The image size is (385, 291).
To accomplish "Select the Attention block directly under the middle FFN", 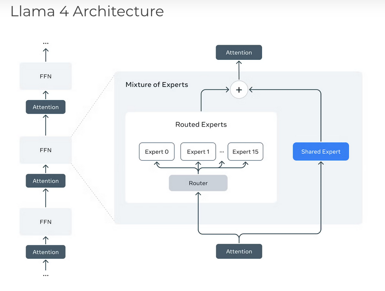I will tap(46, 181).
